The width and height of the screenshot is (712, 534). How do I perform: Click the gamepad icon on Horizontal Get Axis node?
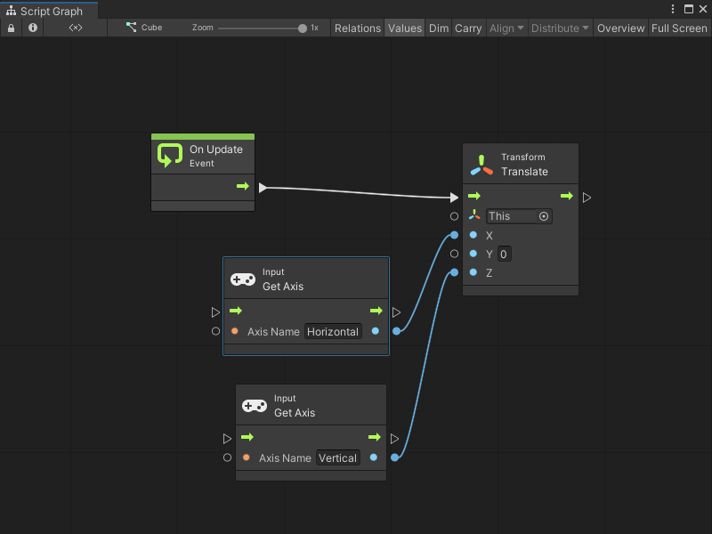pyautogui.click(x=255, y=279)
